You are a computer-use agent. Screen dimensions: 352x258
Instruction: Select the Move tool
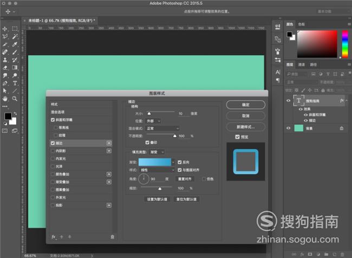pyautogui.click(x=5, y=29)
